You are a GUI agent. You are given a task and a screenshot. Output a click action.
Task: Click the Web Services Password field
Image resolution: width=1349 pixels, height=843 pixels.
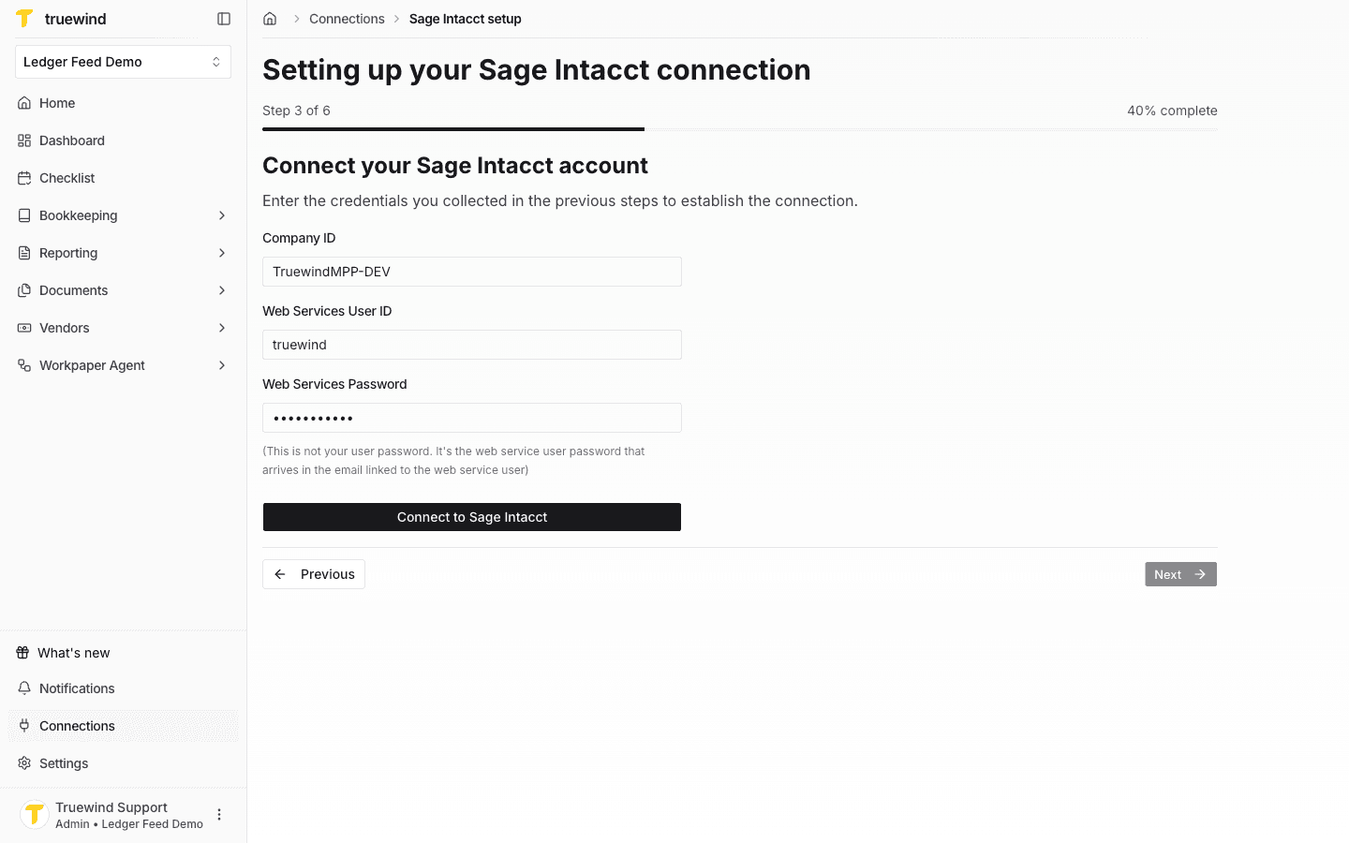click(x=471, y=418)
